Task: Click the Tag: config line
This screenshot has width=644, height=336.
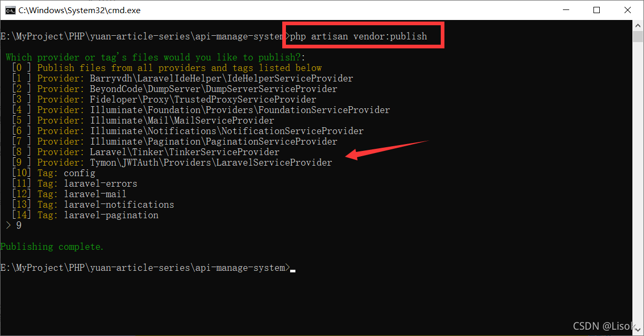Action: coord(53,173)
